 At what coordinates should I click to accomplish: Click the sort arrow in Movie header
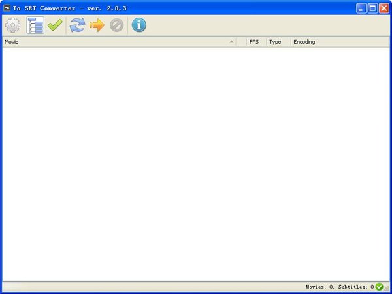(231, 42)
